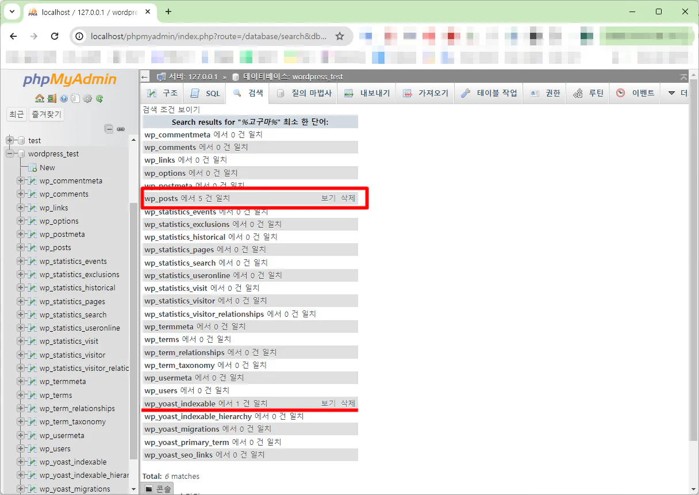Switch to the SQL tab

click(x=205, y=93)
